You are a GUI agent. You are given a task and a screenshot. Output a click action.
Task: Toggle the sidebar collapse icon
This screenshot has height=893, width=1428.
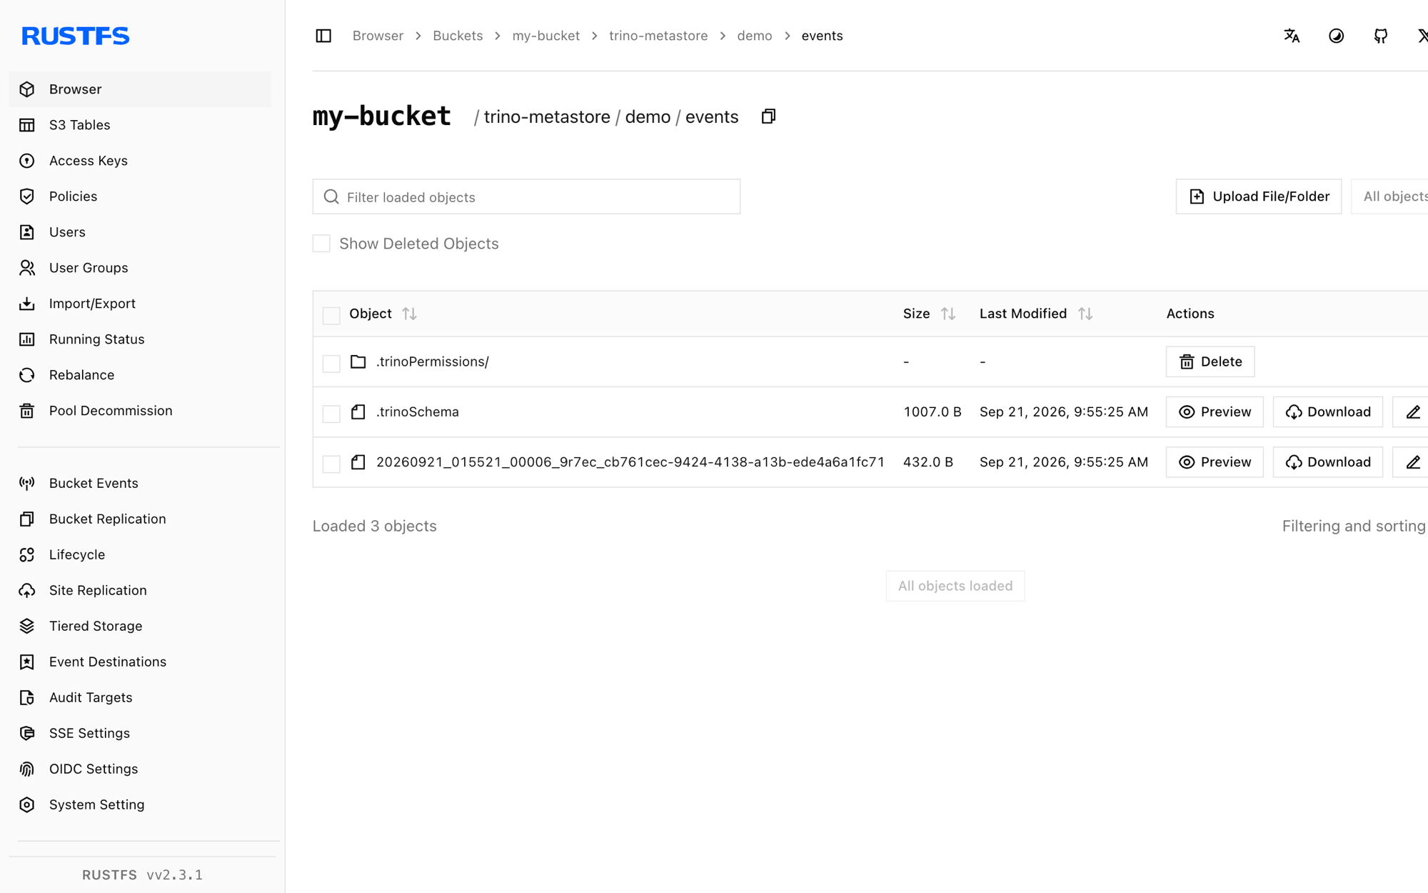pos(323,36)
